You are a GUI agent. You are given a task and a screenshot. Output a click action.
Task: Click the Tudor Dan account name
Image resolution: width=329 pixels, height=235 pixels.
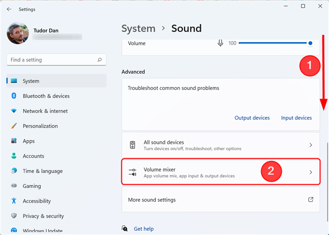click(x=46, y=30)
